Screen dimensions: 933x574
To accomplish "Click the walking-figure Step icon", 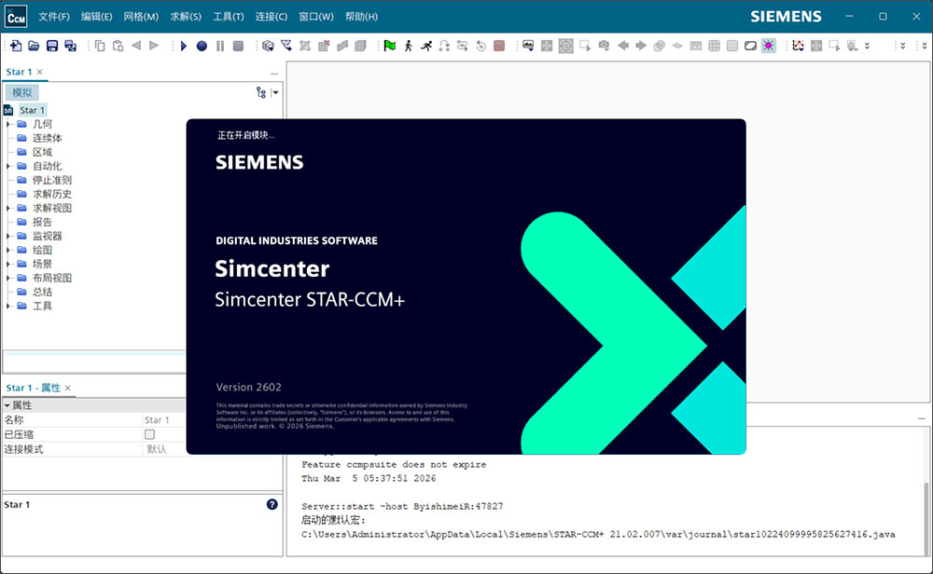I will (409, 46).
